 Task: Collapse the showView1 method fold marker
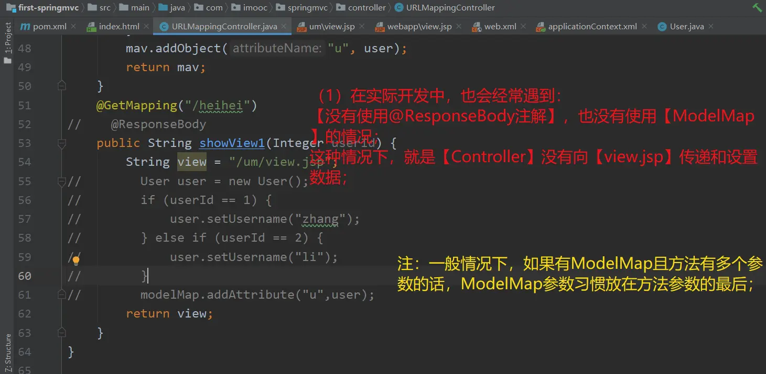click(62, 143)
